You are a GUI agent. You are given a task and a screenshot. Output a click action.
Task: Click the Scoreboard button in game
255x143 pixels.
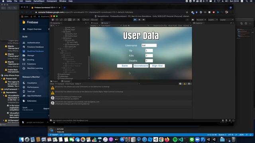(141, 66)
